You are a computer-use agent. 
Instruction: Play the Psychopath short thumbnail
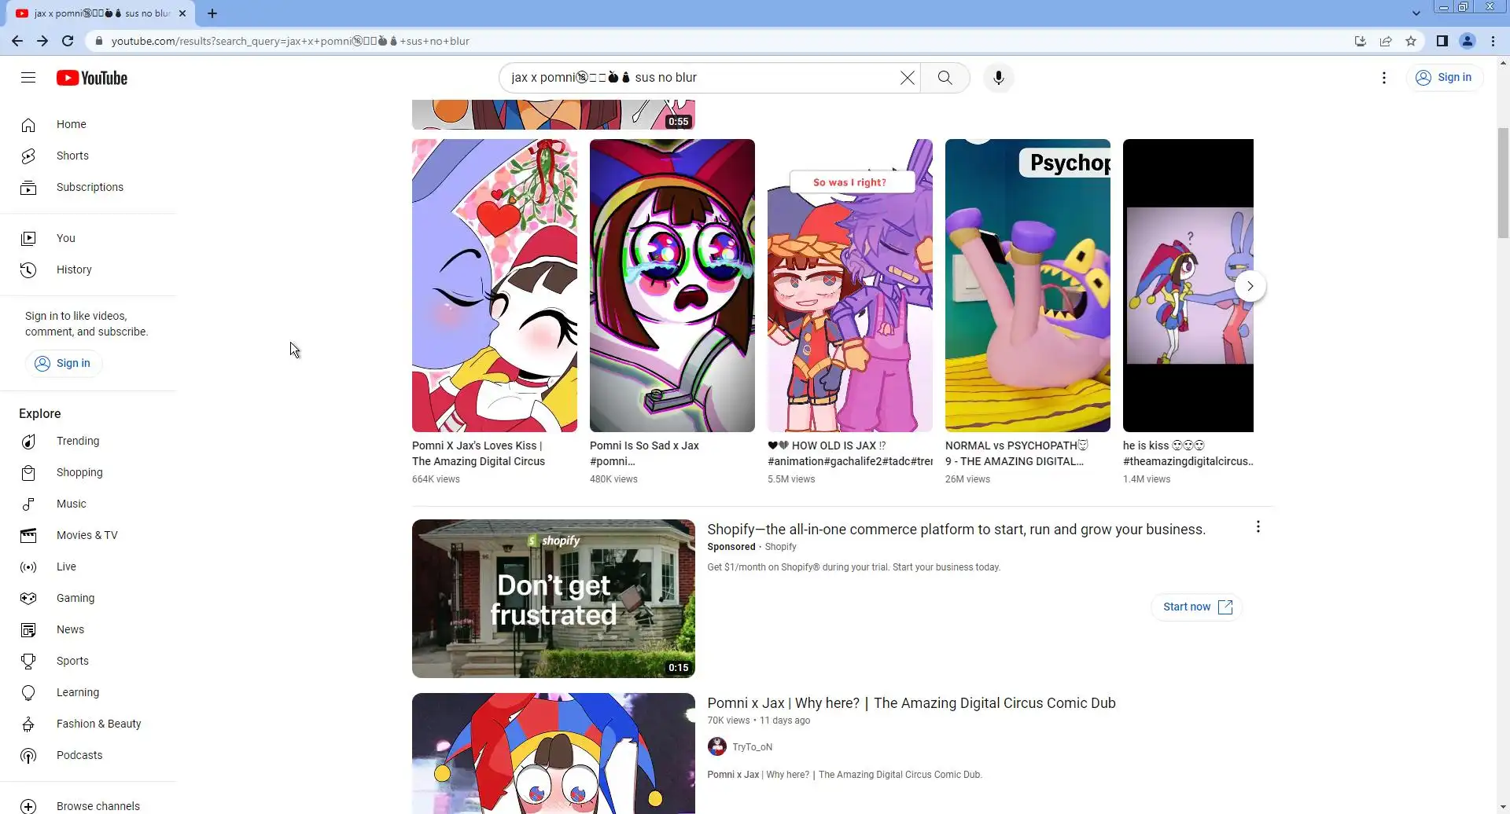coord(1028,285)
